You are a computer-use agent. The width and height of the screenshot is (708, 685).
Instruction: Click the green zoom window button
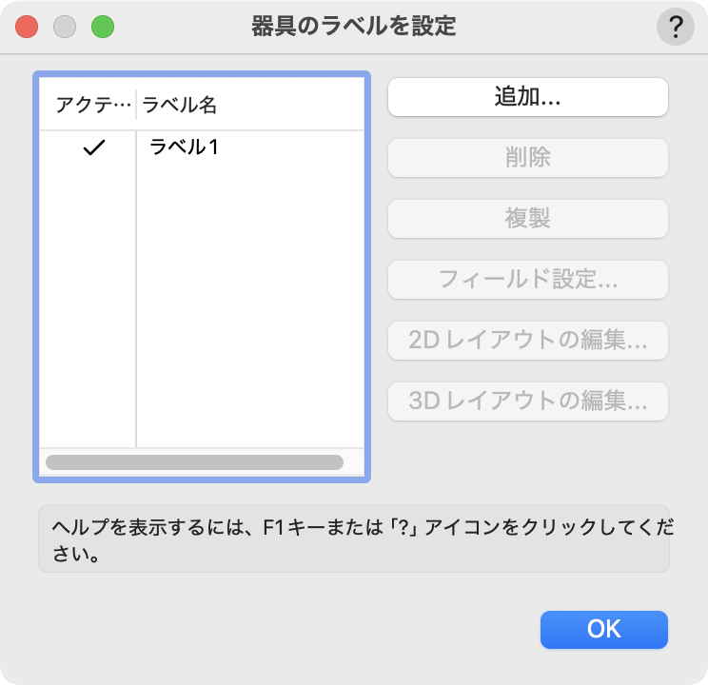pyautogui.click(x=103, y=27)
